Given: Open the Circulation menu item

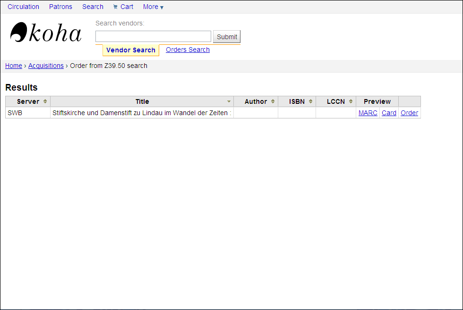Looking at the screenshot, I should 23,7.
